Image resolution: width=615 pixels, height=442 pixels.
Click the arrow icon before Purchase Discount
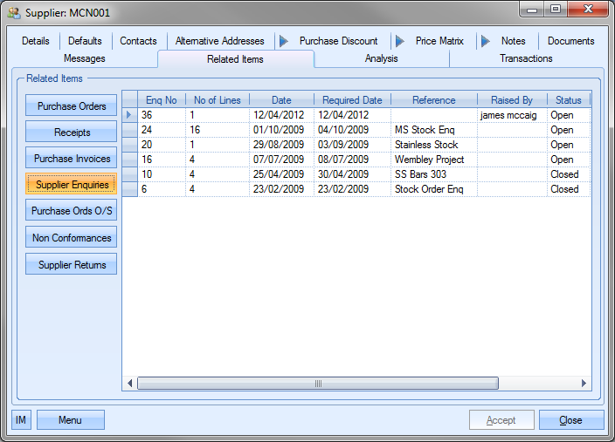pos(283,41)
